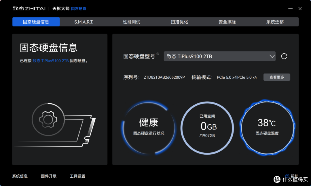Open 系统信息 at the bottom

coord(20,176)
